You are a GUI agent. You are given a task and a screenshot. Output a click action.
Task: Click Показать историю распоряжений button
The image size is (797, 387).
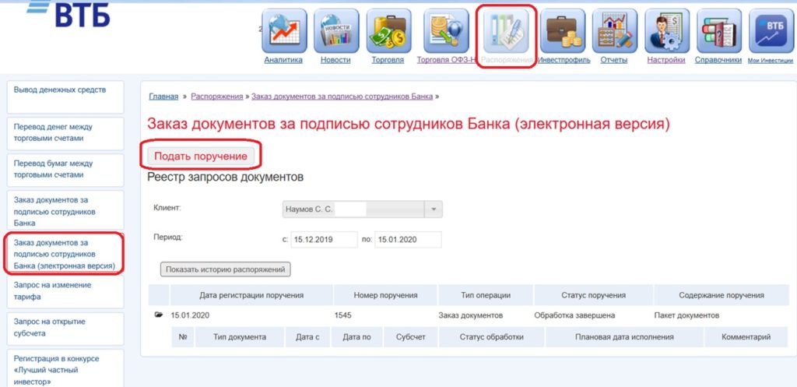(225, 269)
